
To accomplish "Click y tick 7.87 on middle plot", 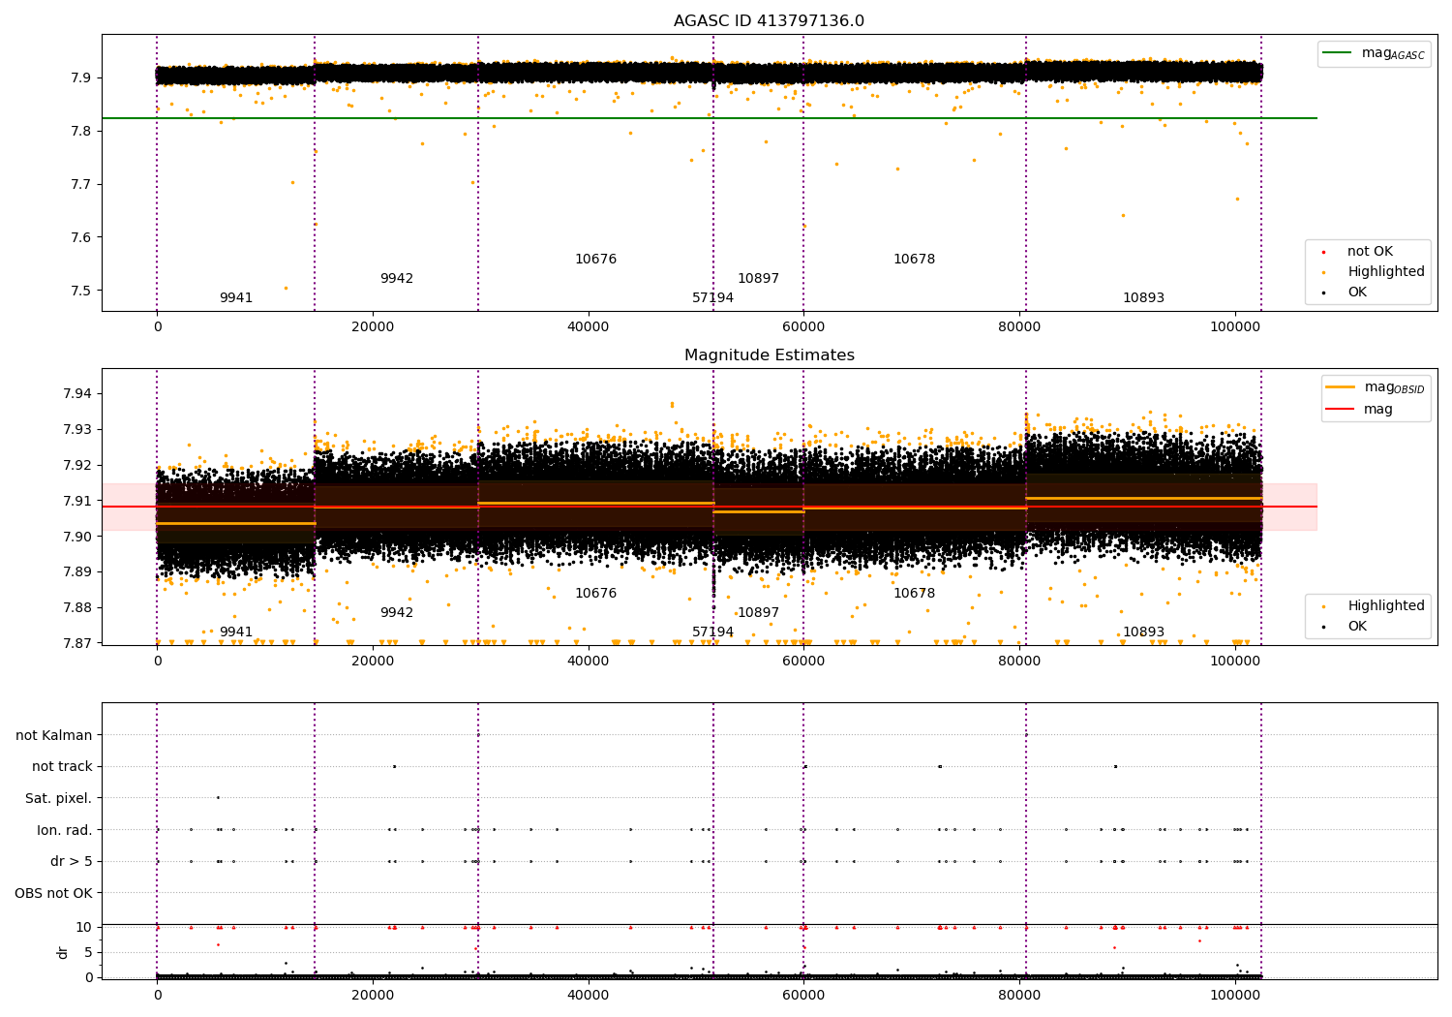I will point(78,644).
